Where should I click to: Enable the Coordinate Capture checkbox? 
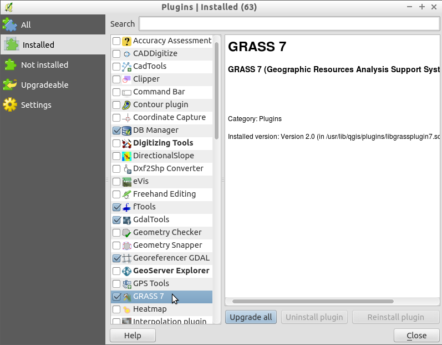tap(116, 118)
